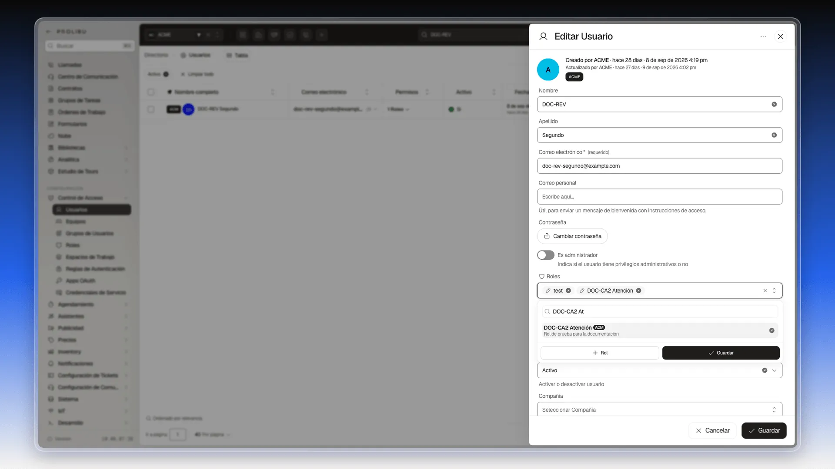The image size is (835, 469).
Task: Clear all selected roles with the X
Action: click(765, 291)
